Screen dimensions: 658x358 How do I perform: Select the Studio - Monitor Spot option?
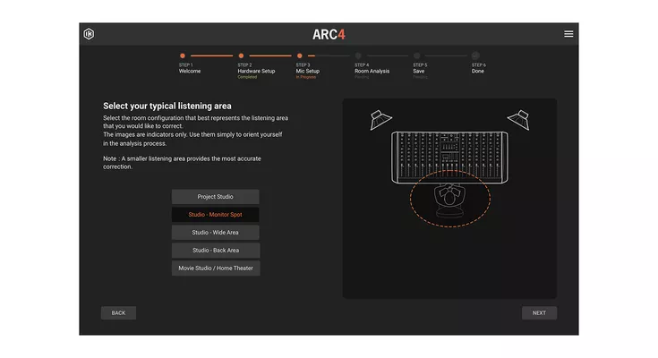pos(215,215)
